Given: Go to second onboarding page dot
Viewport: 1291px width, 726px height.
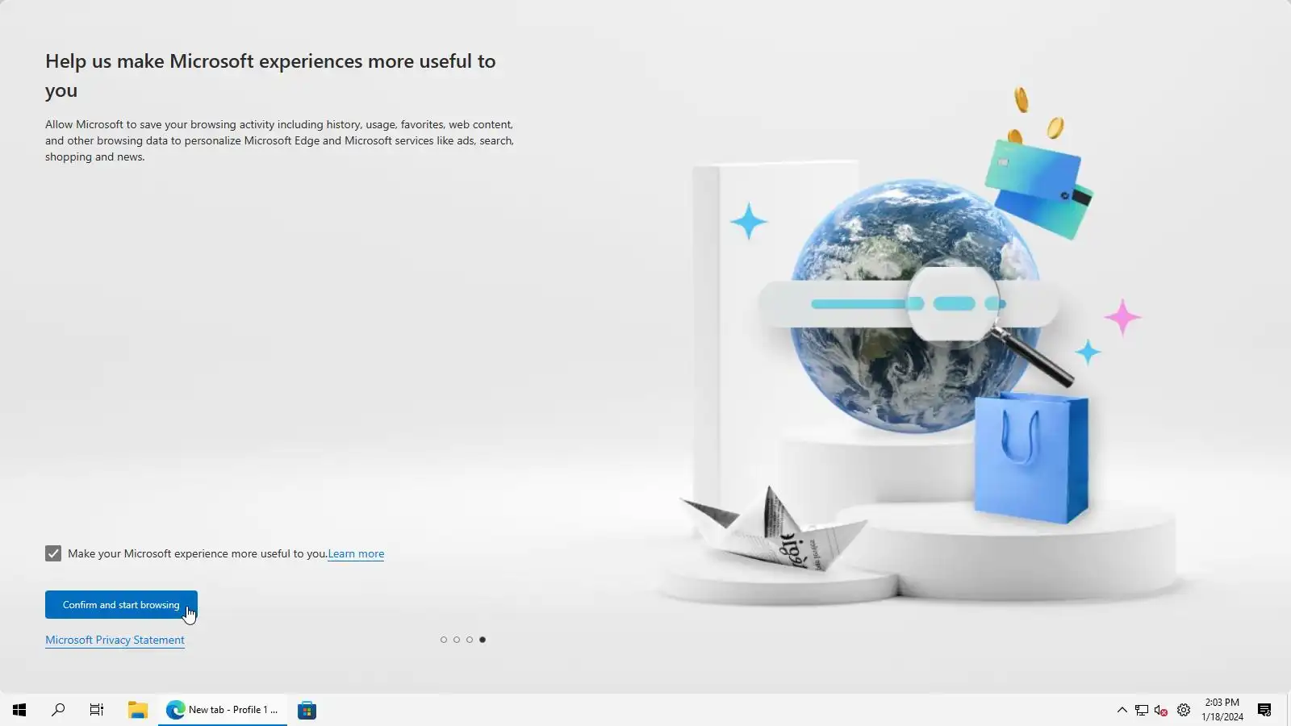Looking at the screenshot, I should tap(457, 640).
